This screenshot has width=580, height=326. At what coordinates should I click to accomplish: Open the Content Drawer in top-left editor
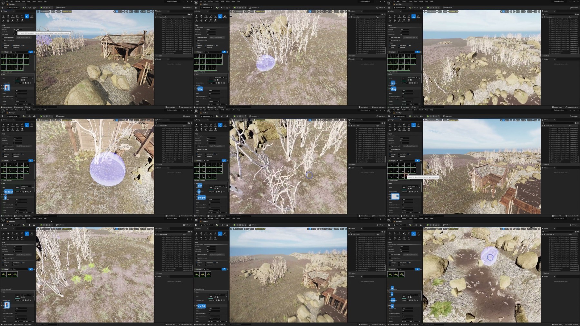7,107
